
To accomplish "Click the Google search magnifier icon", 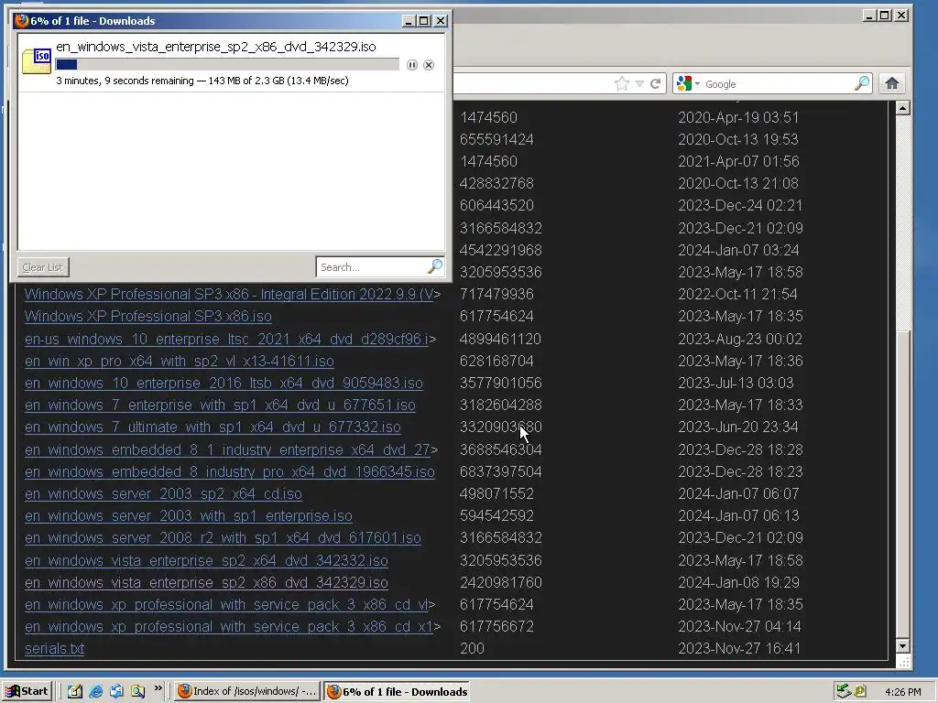I will 862,83.
